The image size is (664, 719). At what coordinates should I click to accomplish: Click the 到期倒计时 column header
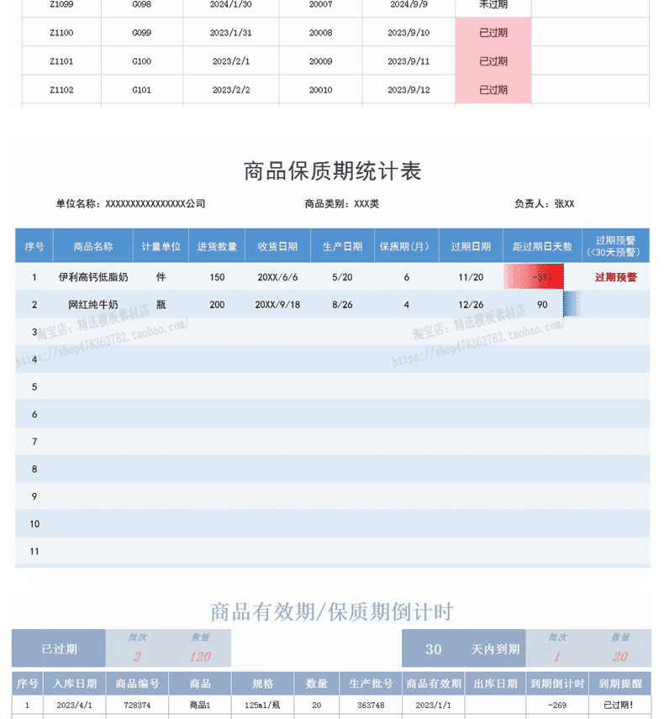(x=557, y=684)
